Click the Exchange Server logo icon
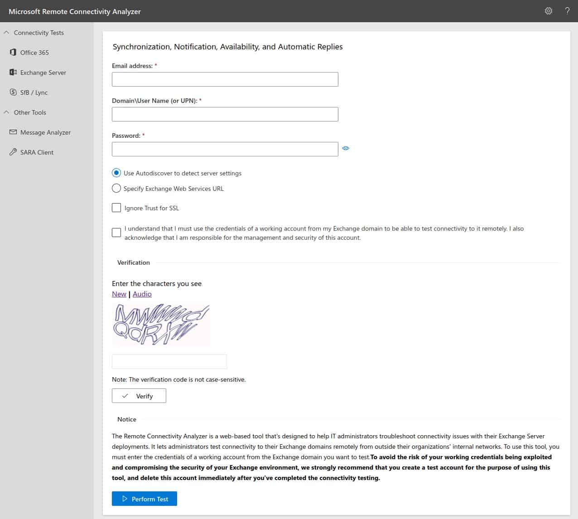 point(13,72)
